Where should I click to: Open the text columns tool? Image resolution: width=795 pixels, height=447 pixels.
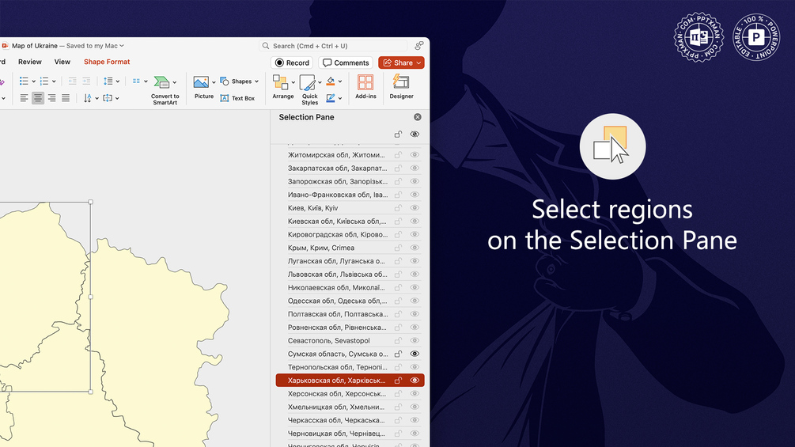coord(136,81)
